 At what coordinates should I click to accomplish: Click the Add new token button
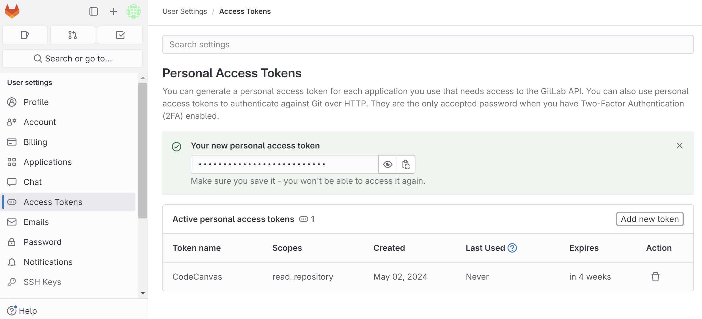[650, 219]
